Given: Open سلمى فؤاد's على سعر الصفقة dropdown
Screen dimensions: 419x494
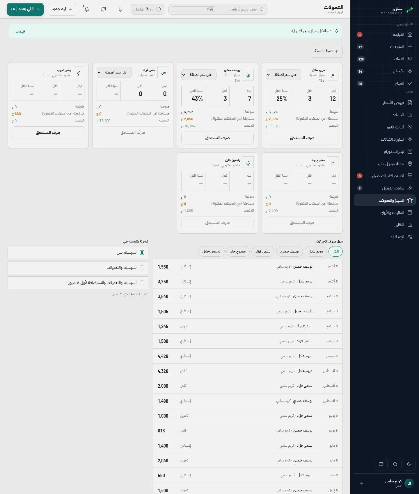Looking at the screenshot, I should click(114, 72).
